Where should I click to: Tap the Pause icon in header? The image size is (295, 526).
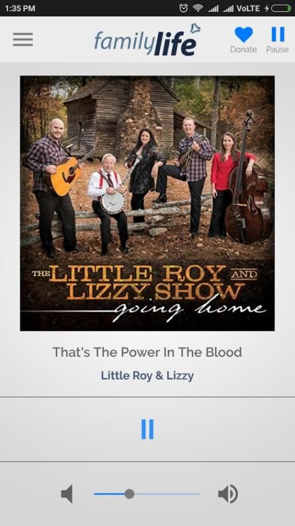pos(278,34)
